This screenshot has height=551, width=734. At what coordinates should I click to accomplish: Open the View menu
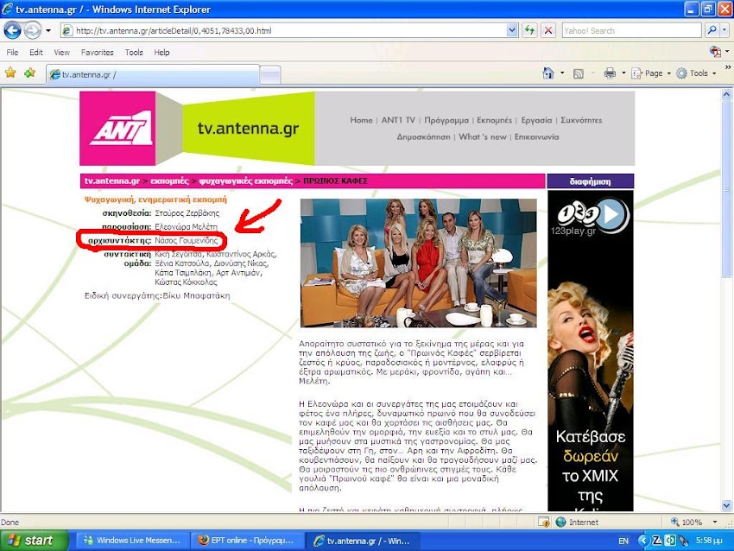click(x=62, y=53)
